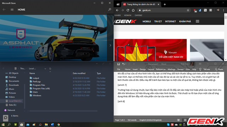The width and height of the screenshot is (227, 127).
Task: Click word count in Word status bar
Action: click(132, 120)
